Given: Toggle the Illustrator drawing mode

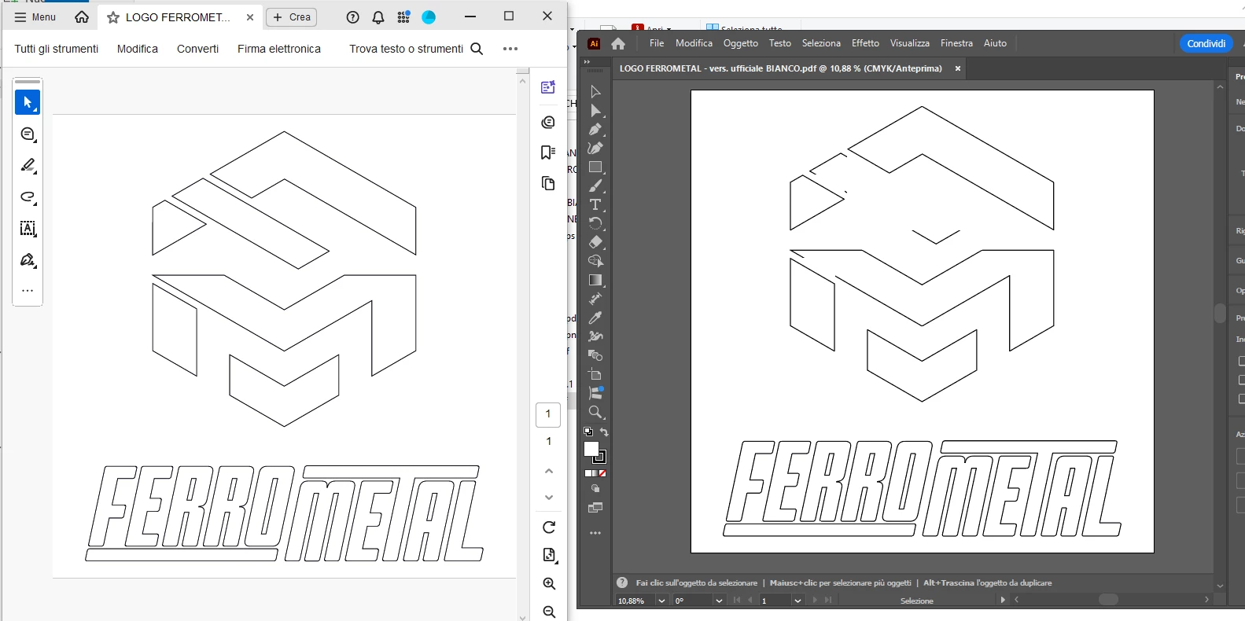Looking at the screenshot, I should click(x=595, y=489).
